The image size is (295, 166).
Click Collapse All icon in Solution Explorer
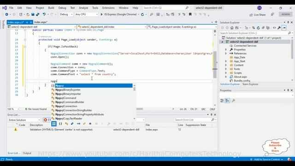tap(263, 28)
